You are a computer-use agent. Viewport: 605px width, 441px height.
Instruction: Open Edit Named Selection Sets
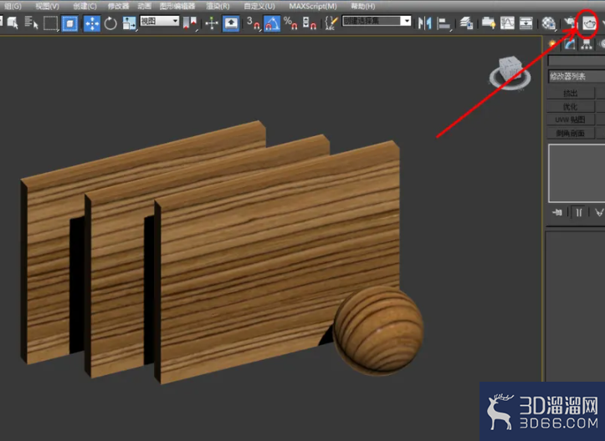pyautogui.click(x=331, y=23)
